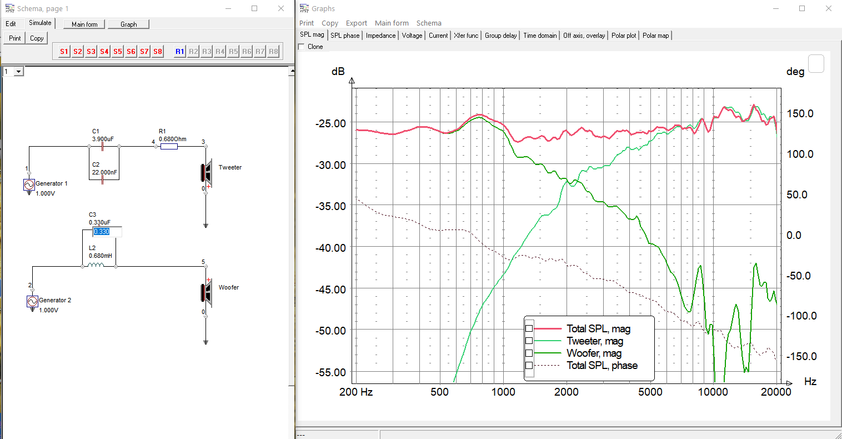This screenshot has width=842, height=439.
Task: Open Graphs Copy menu
Action: 330,23
